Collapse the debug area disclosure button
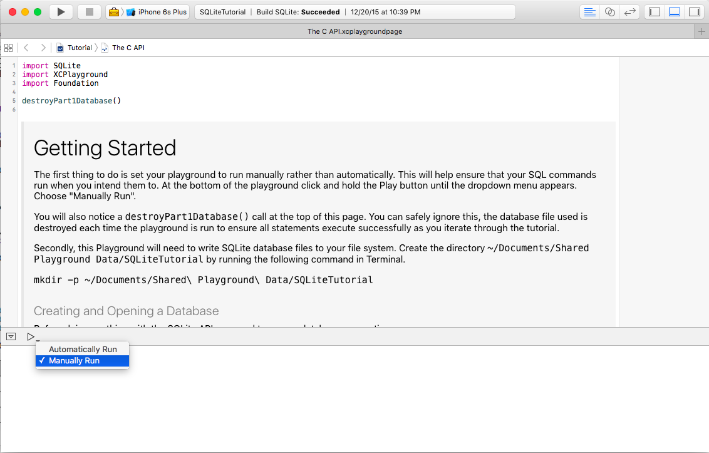 click(x=11, y=336)
